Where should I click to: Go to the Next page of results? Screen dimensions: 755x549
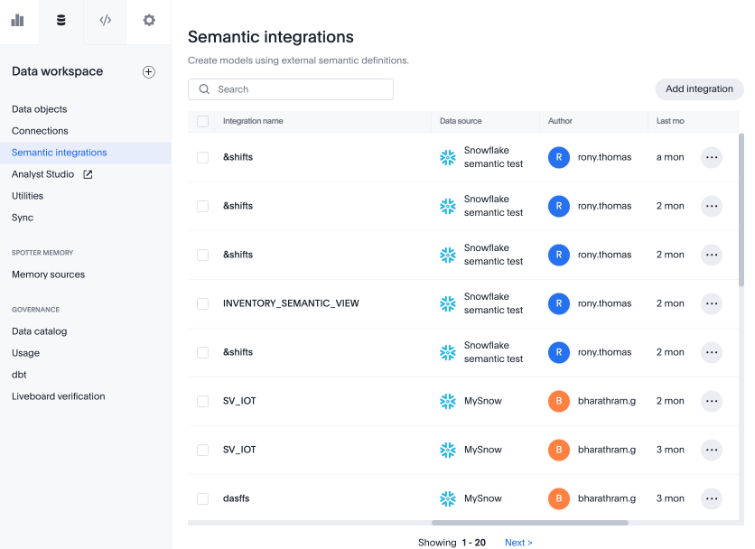pyautogui.click(x=518, y=543)
